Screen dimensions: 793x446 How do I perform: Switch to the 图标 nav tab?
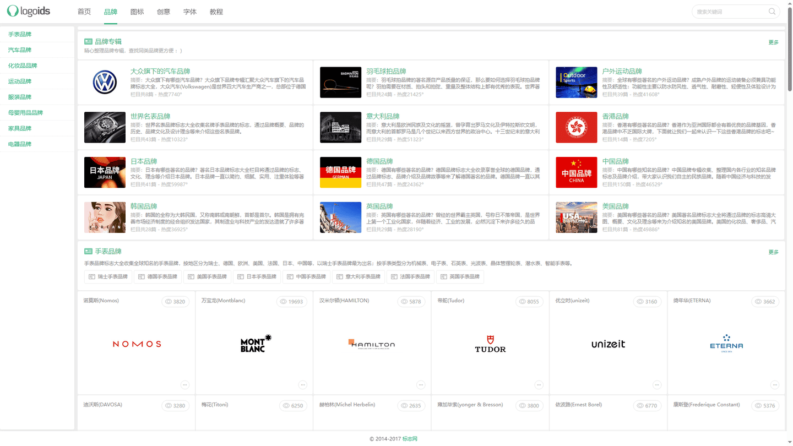click(x=137, y=12)
